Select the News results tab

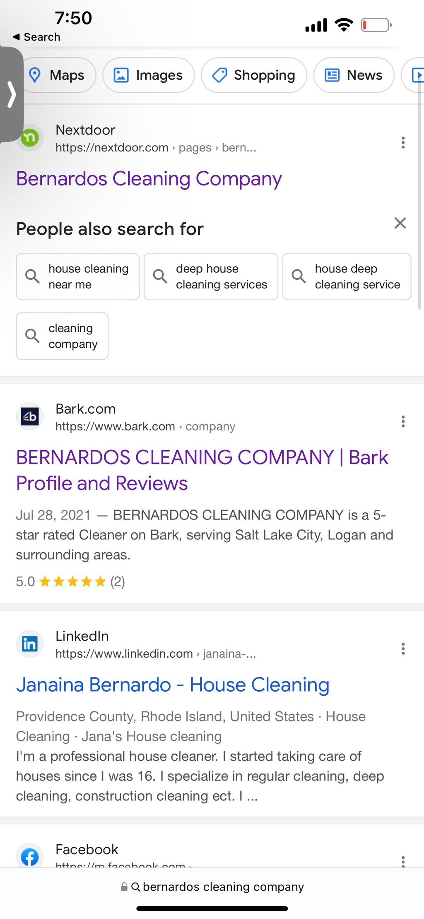point(354,75)
